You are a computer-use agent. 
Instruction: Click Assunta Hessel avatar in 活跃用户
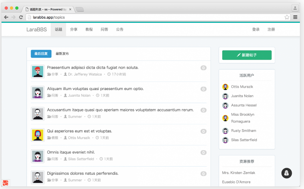click(225, 105)
